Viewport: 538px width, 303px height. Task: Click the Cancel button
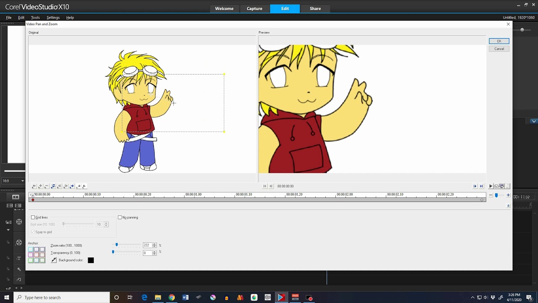point(499,49)
